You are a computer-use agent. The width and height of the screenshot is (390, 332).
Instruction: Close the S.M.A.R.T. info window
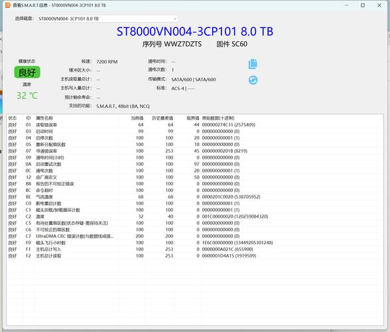pyautogui.click(x=379, y=5)
